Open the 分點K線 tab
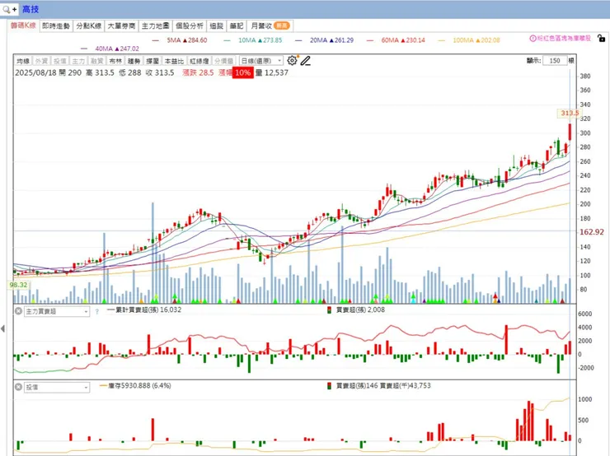This screenshot has height=456, width=610. (x=89, y=26)
